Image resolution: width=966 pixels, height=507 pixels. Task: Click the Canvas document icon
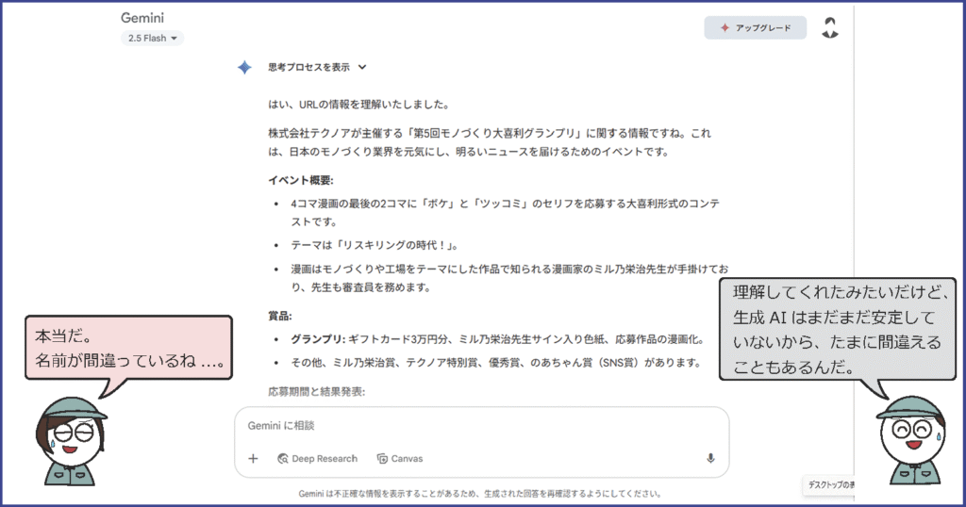pyautogui.click(x=382, y=458)
